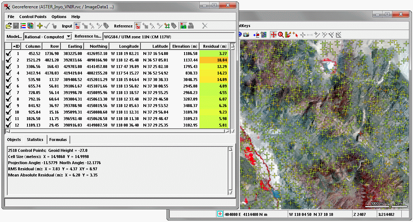The width and height of the screenshot is (413, 222).
Task: Click the grey crosshair tool in view toolbar
Action: 303,34
